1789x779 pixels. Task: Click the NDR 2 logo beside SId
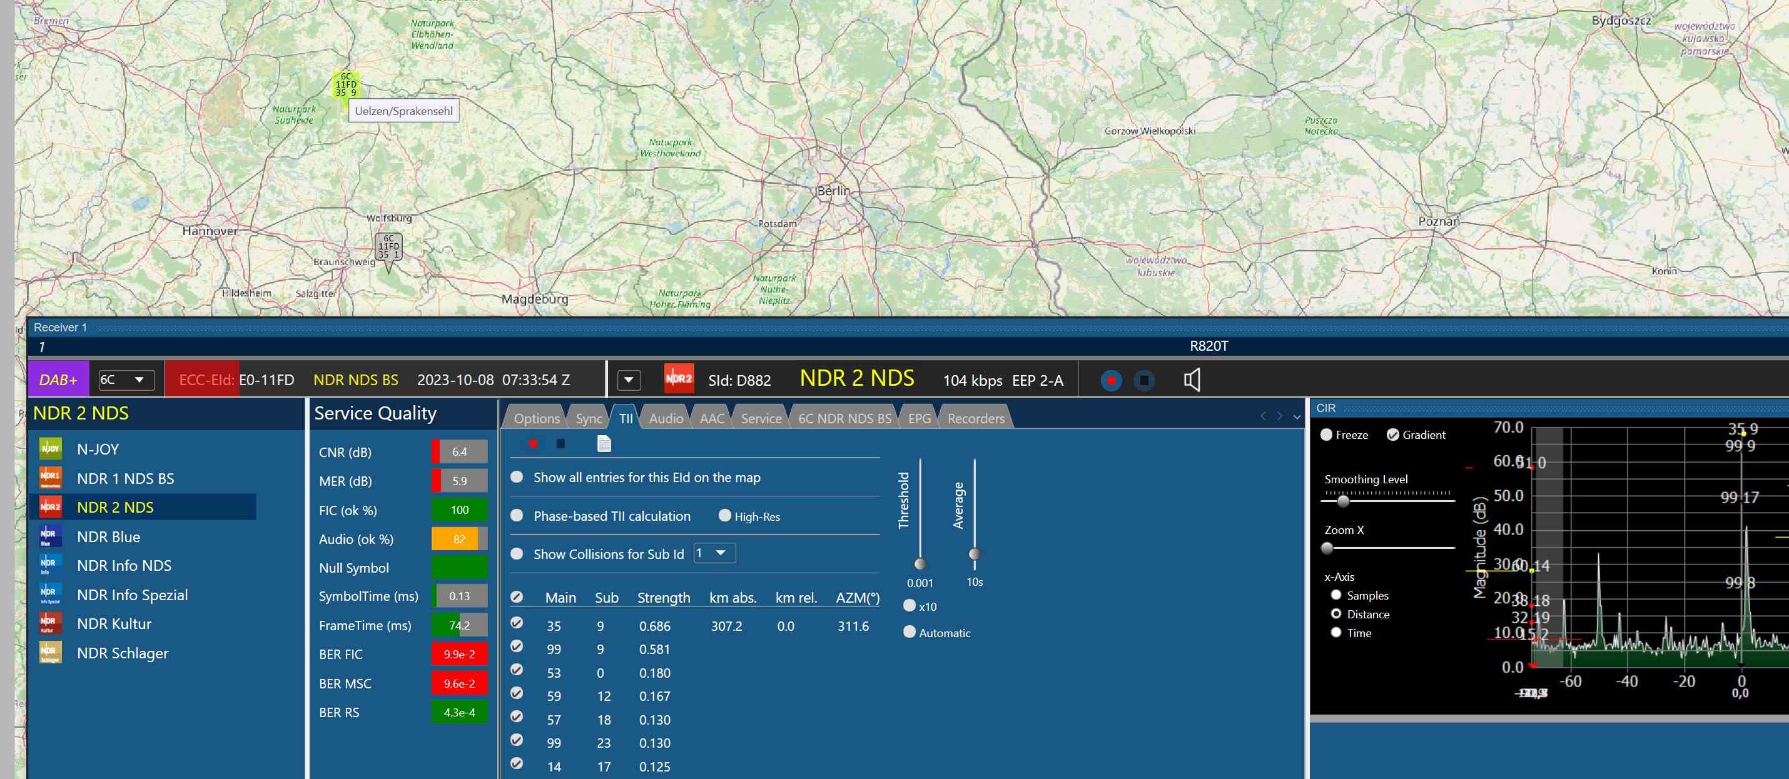(x=679, y=379)
